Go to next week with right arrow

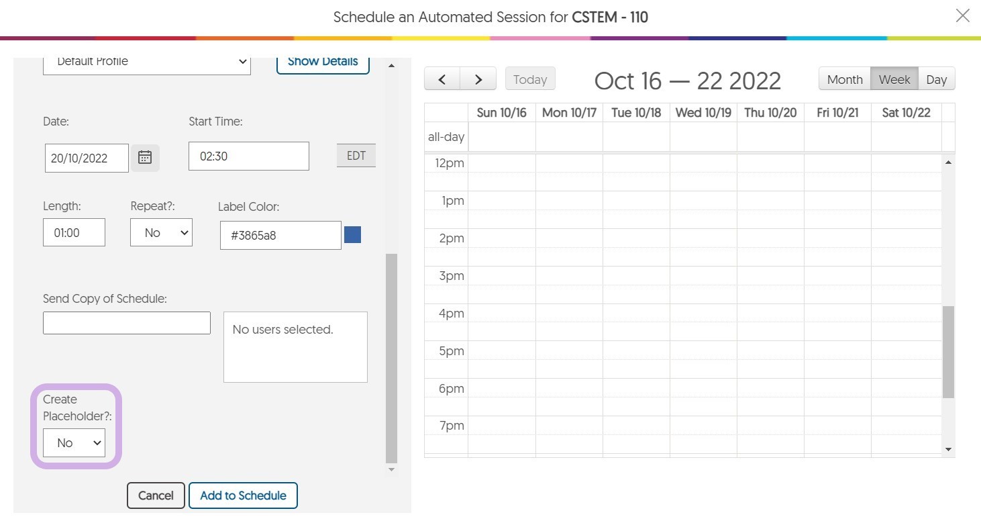click(x=478, y=79)
